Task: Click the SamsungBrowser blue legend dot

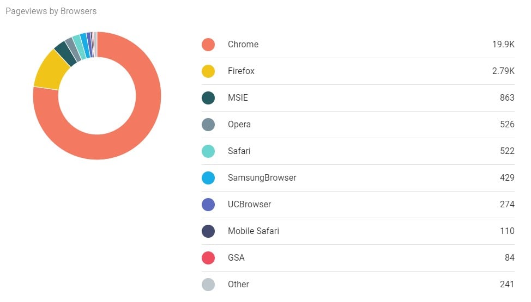Action: [x=208, y=178]
